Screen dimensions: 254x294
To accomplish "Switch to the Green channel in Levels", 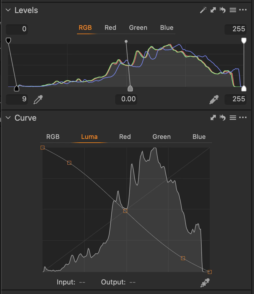I will tap(138, 28).
